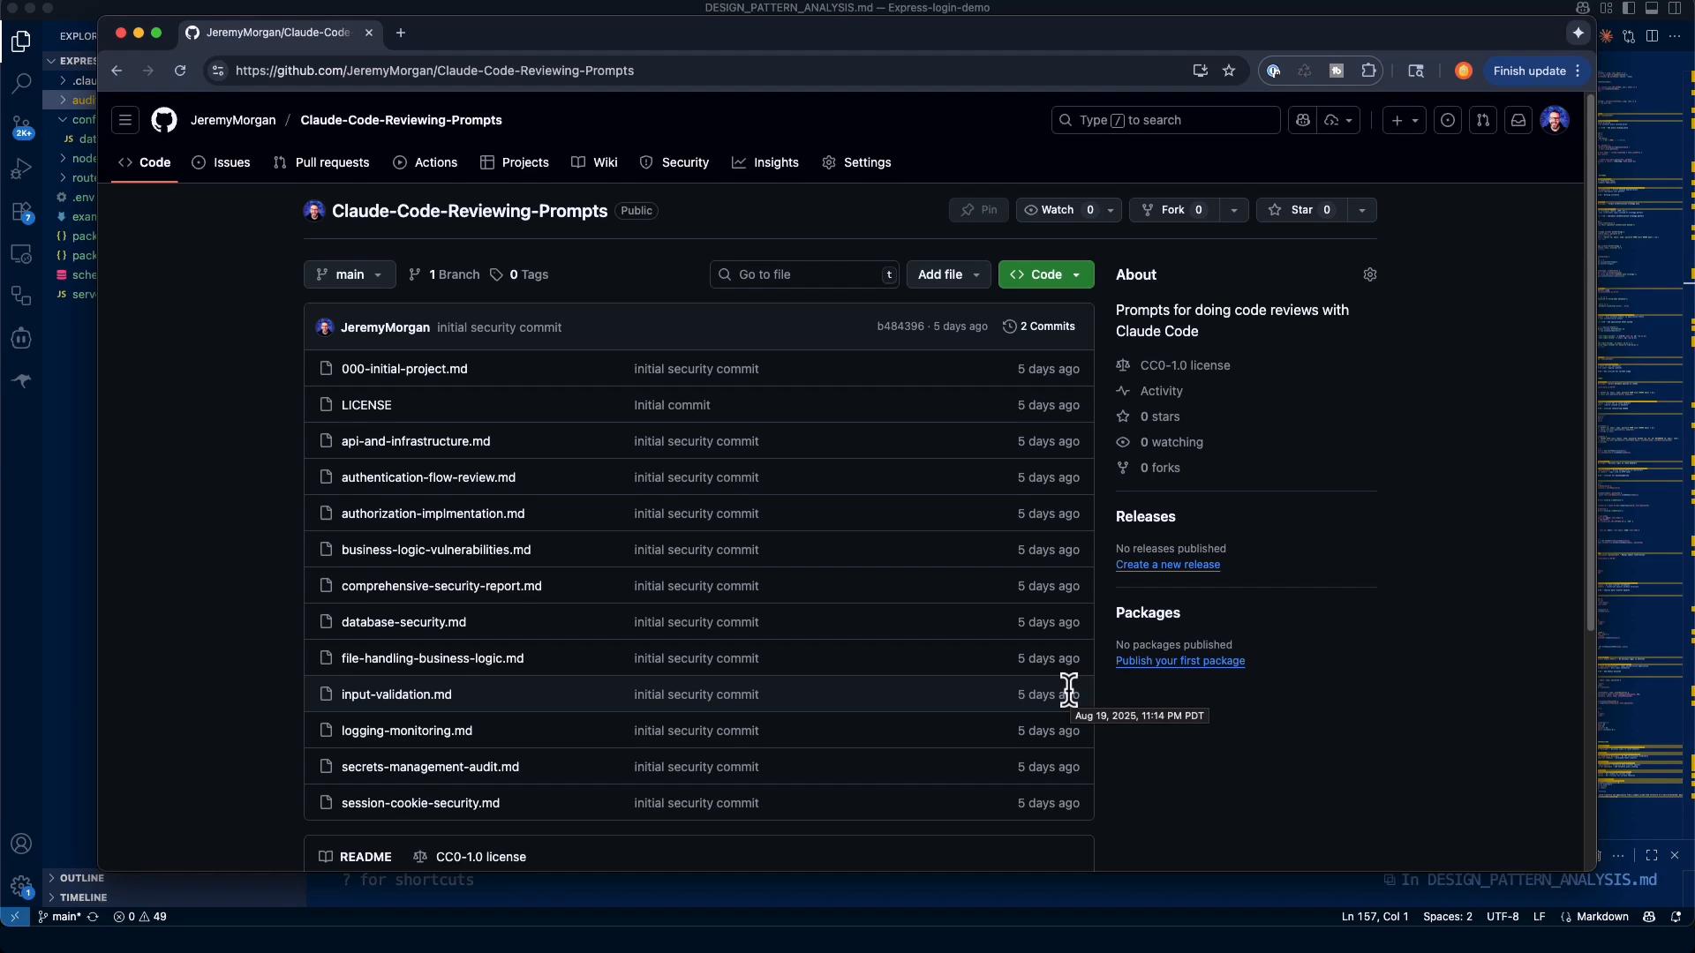The width and height of the screenshot is (1695, 953).
Task: Open Extensions view in VS Code
Action: click(21, 212)
